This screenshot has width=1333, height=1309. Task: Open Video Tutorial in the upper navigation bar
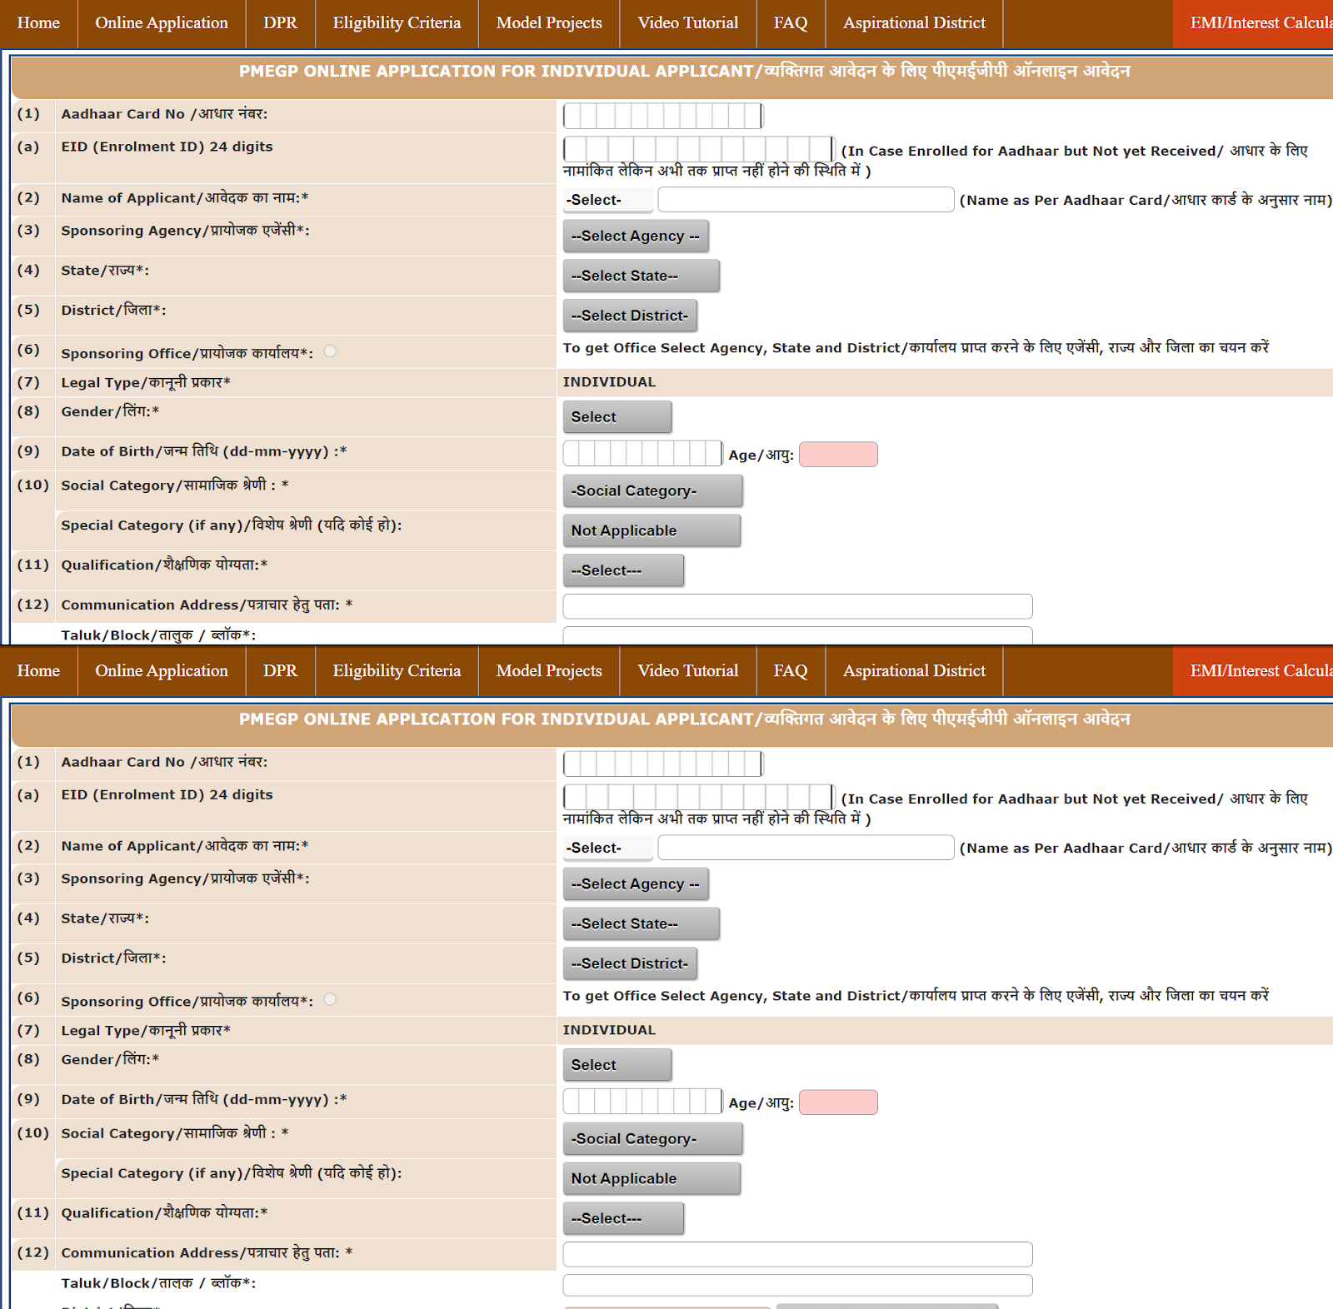tap(688, 23)
